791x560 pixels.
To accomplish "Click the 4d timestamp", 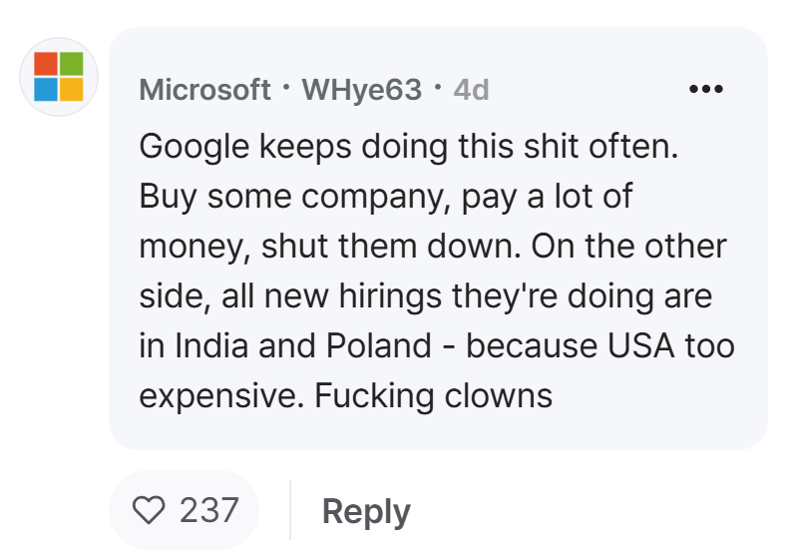I will (x=471, y=90).
